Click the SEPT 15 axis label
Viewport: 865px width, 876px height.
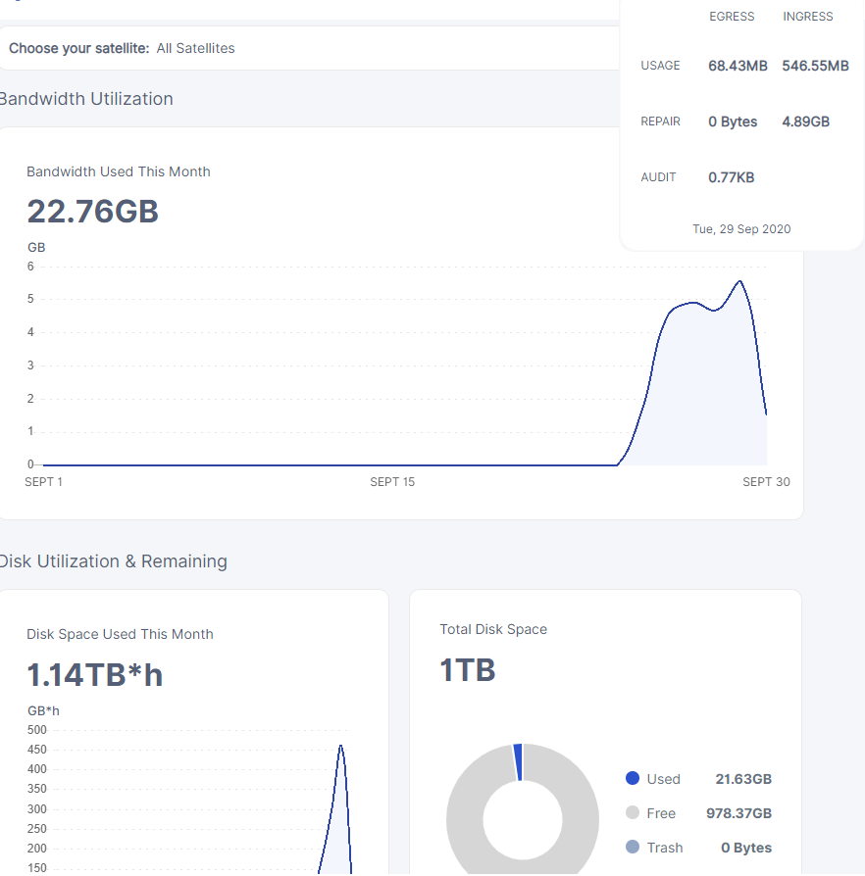[x=392, y=482]
